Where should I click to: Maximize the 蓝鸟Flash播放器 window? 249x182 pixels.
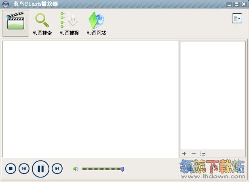coord(236,4)
